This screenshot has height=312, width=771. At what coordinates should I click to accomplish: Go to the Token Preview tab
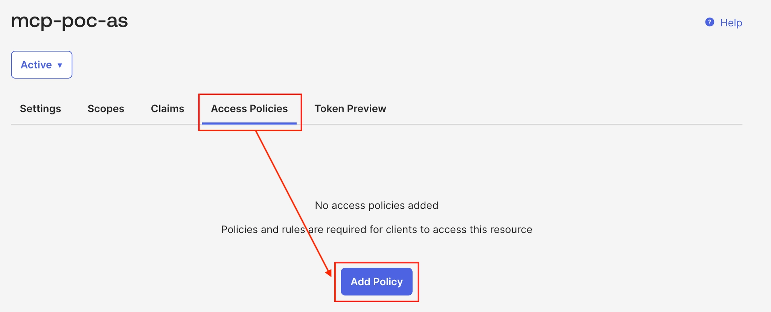pyautogui.click(x=350, y=109)
